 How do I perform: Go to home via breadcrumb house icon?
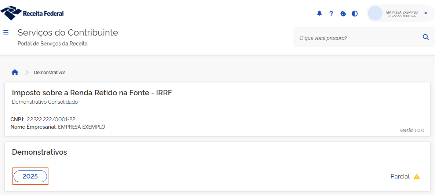click(15, 72)
